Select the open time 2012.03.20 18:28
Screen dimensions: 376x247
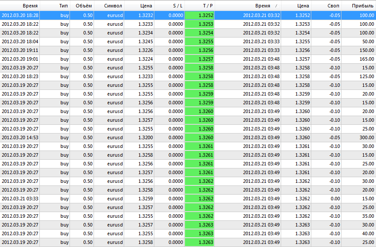pos(20,15)
